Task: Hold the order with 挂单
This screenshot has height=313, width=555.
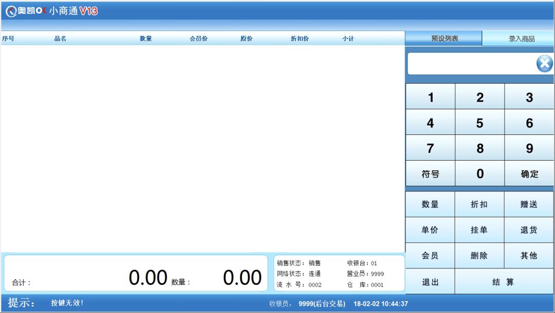Action: click(x=479, y=230)
